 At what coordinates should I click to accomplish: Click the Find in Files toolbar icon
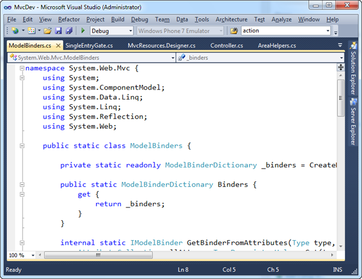(x=234, y=31)
